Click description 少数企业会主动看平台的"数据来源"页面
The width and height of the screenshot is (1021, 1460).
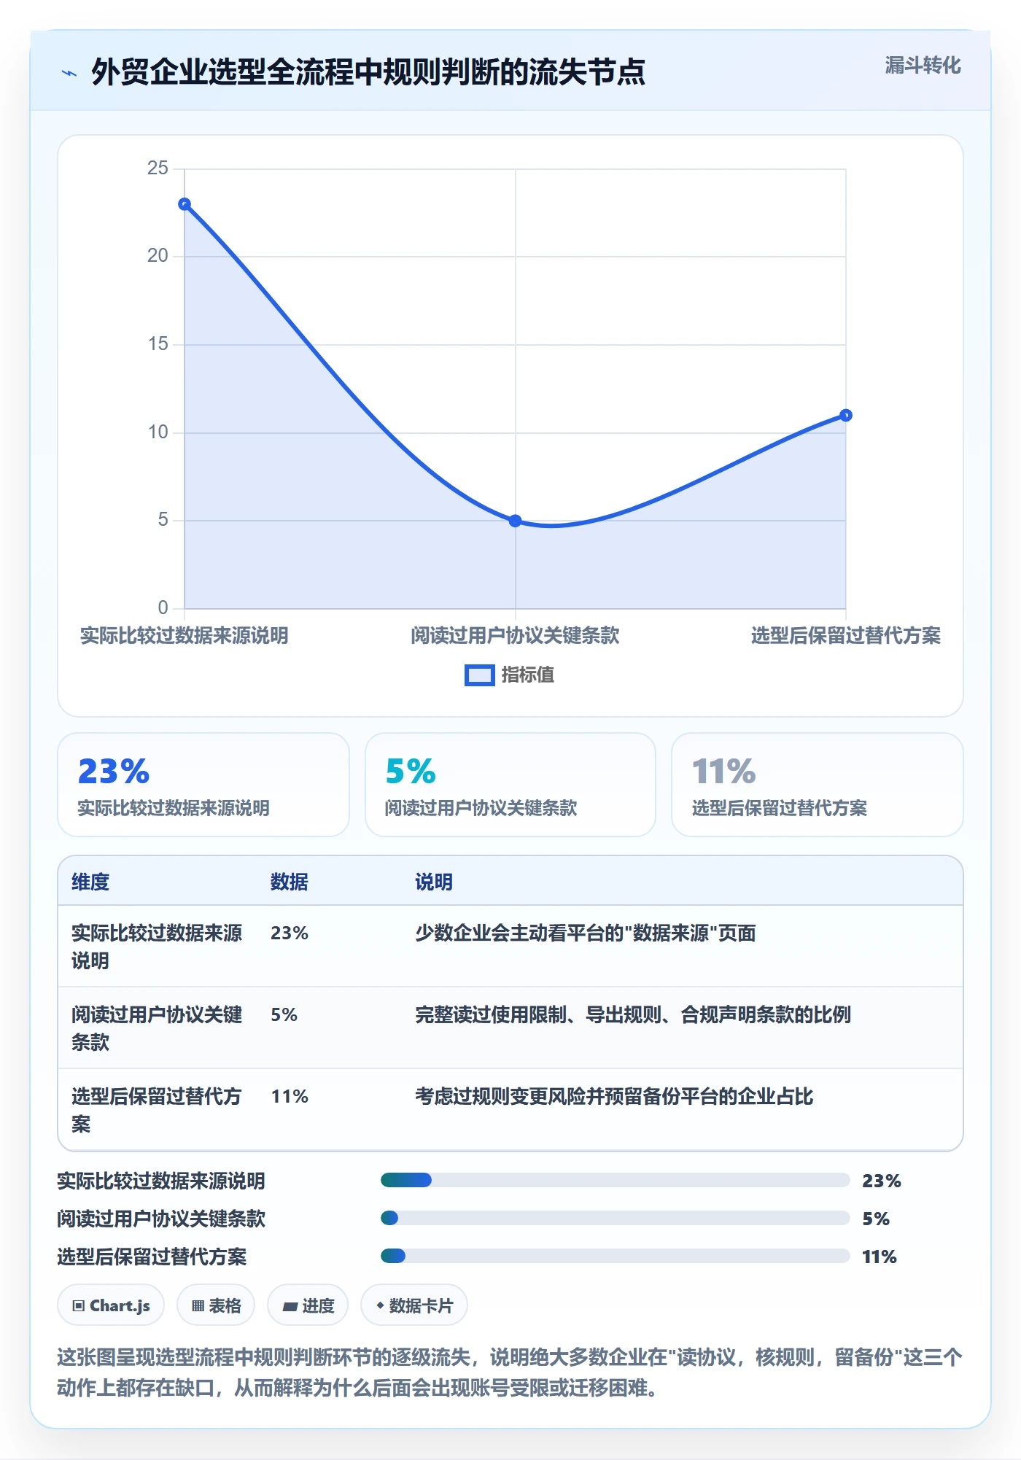[586, 933]
